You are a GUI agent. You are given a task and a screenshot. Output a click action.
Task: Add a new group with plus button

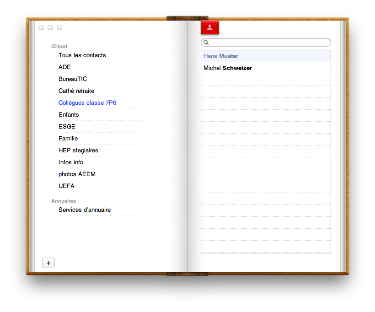point(48,263)
